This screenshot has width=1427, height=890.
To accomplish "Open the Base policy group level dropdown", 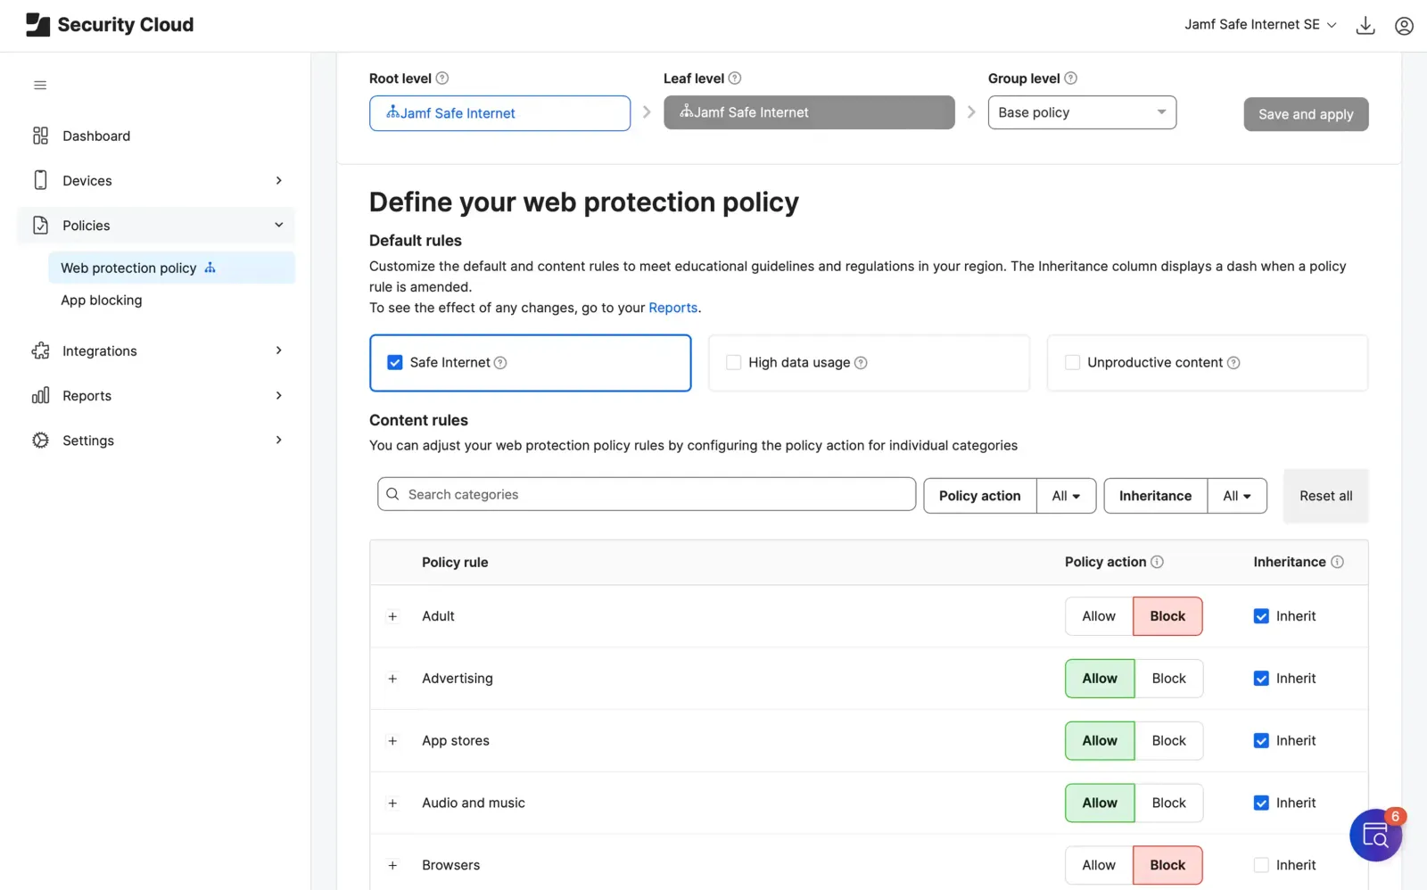I will coord(1081,112).
